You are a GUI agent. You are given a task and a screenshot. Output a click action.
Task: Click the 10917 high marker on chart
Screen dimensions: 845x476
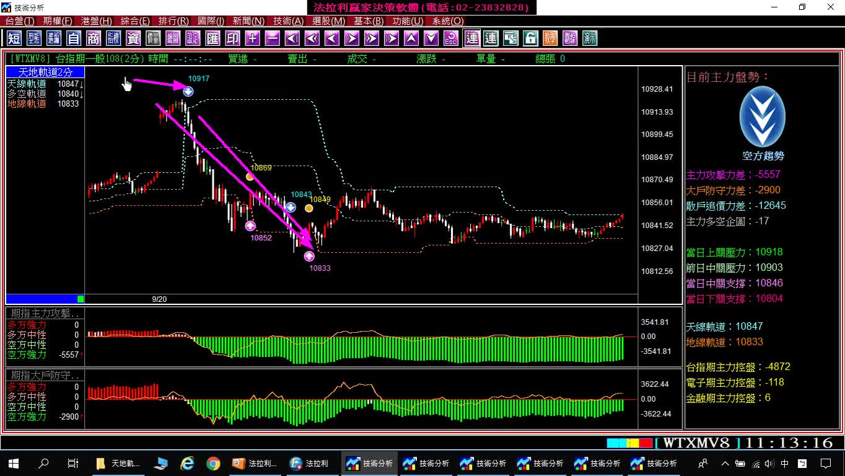click(x=188, y=91)
